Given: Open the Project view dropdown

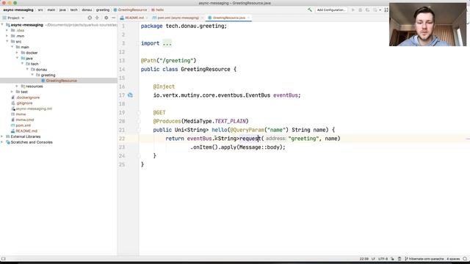Looking at the screenshot, I should pos(13,18).
